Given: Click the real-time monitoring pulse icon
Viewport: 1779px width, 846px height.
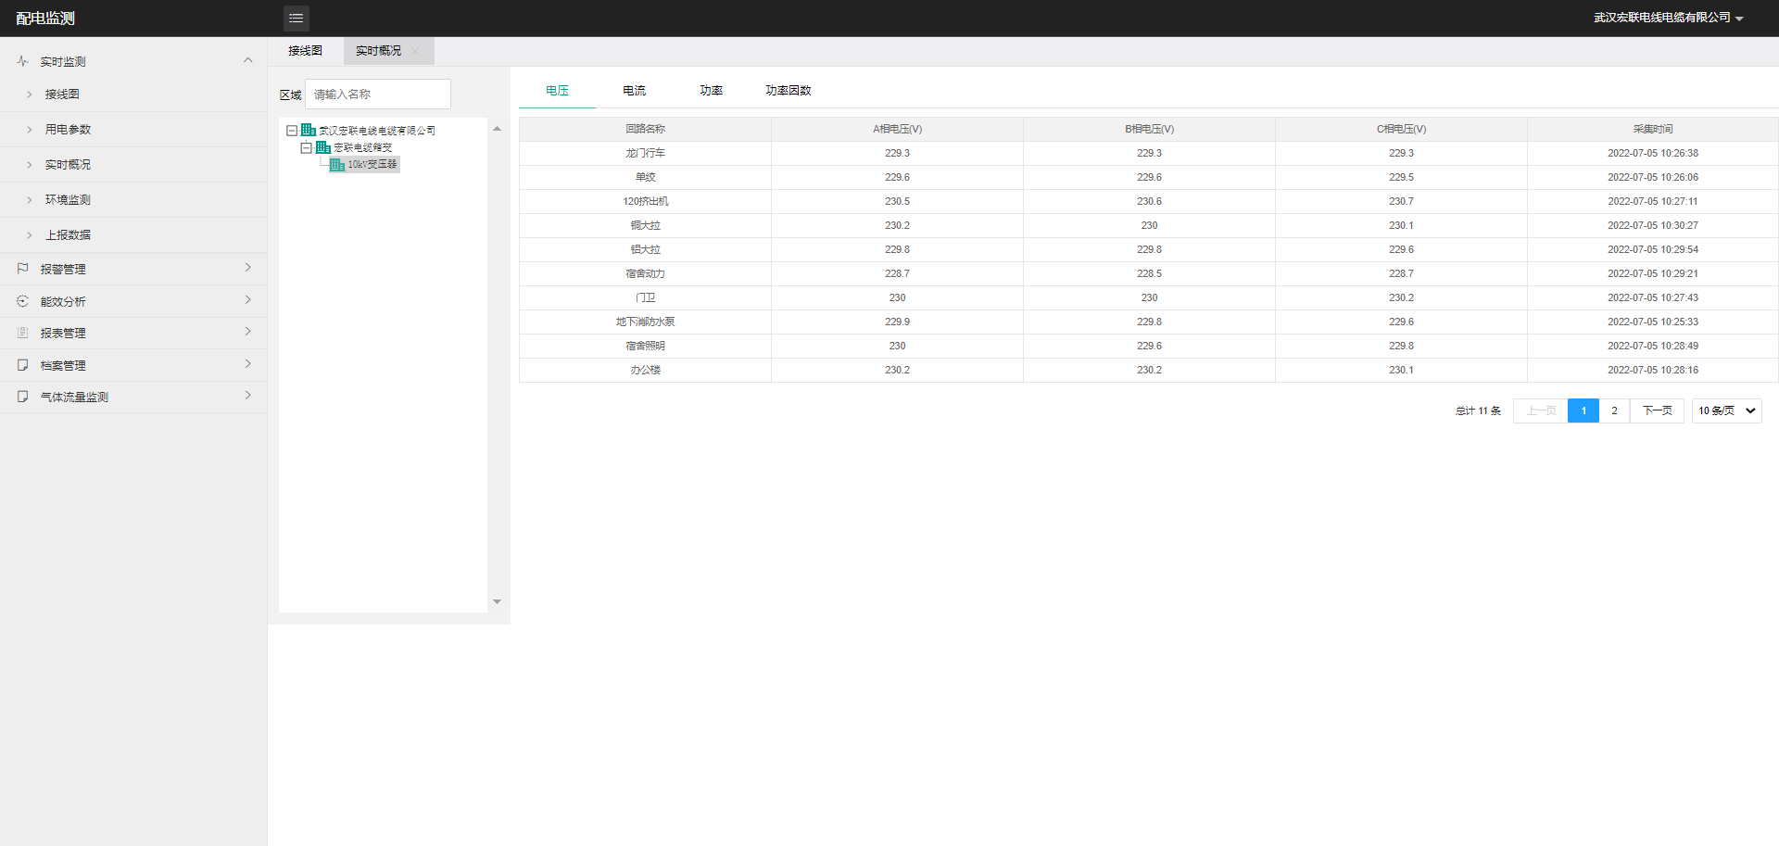Looking at the screenshot, I should (x=22, y=61).
